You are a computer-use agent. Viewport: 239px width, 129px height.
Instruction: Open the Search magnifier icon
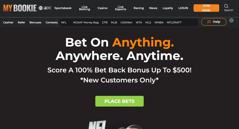click(x=226, y=6)
